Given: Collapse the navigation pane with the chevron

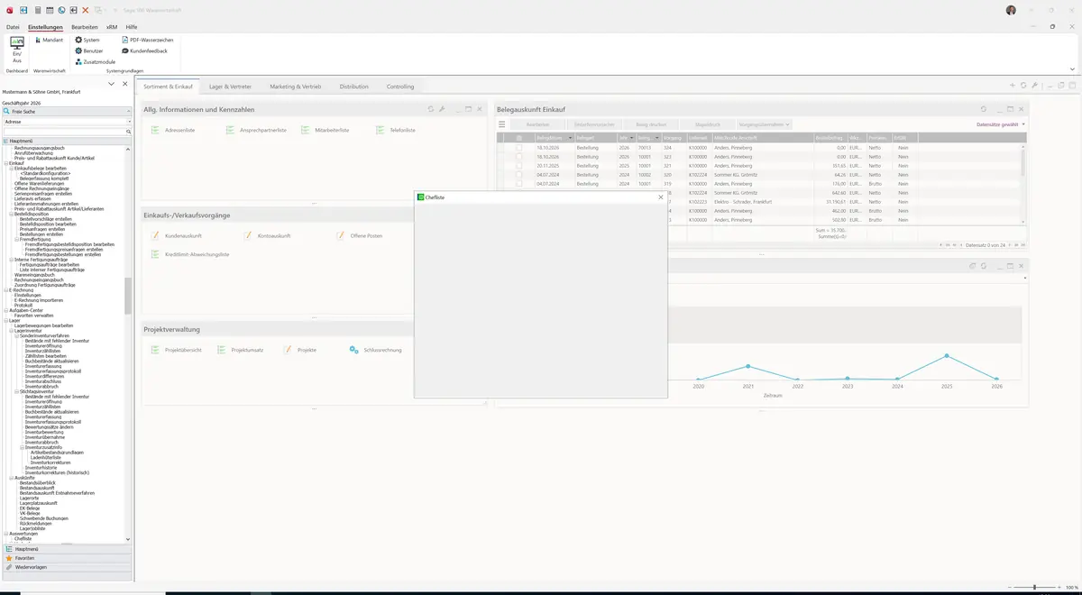Looking at the screenshot, I should [112, 84].
